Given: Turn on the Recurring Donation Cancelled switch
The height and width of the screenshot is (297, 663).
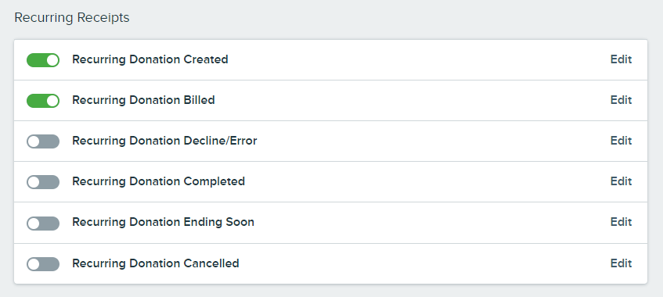Looking at the screenshot, I should 43,264.
